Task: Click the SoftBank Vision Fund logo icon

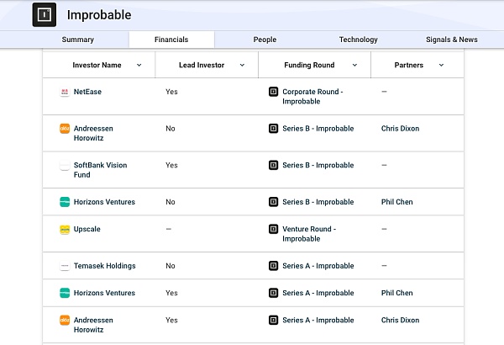Action: pyautogui.click(x=65, y=166)
